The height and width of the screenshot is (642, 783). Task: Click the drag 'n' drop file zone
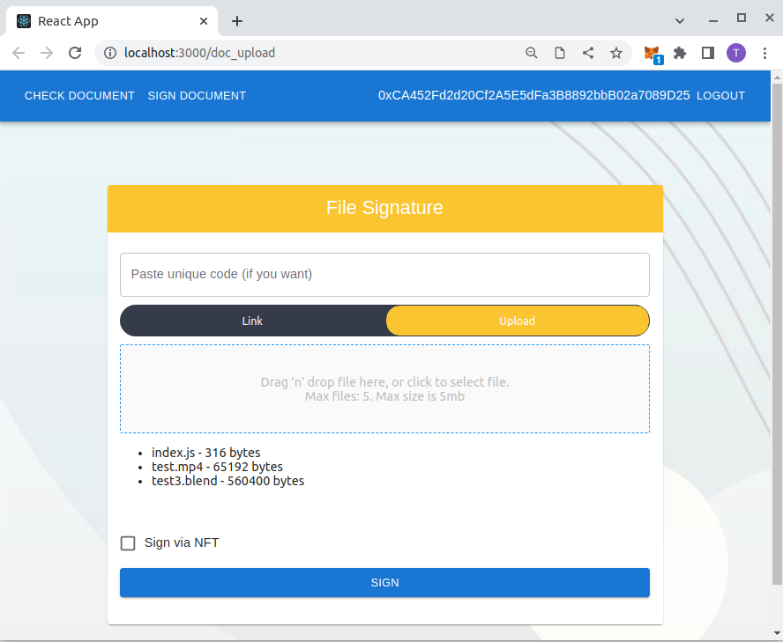[x=384, y=388]
